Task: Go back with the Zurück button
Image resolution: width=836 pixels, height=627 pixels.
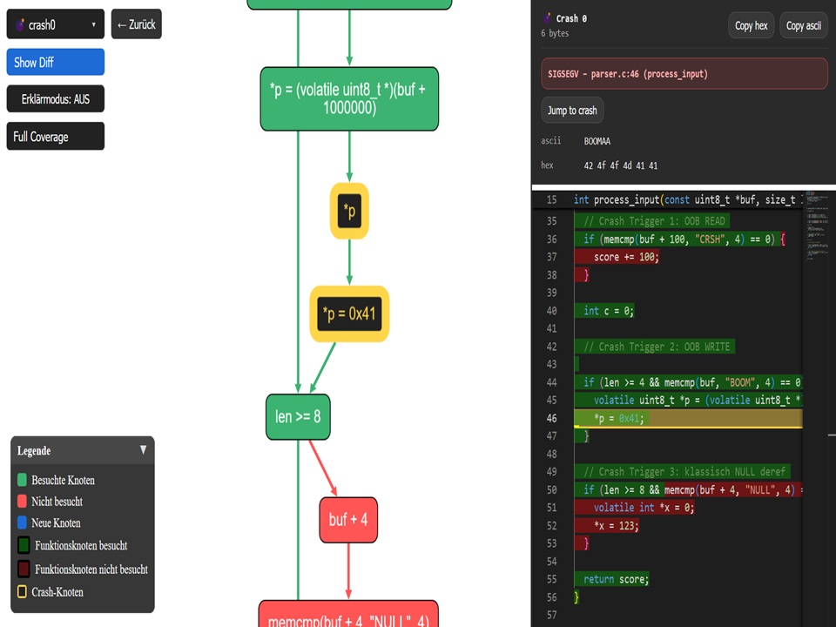Action: tap(137, 24)
